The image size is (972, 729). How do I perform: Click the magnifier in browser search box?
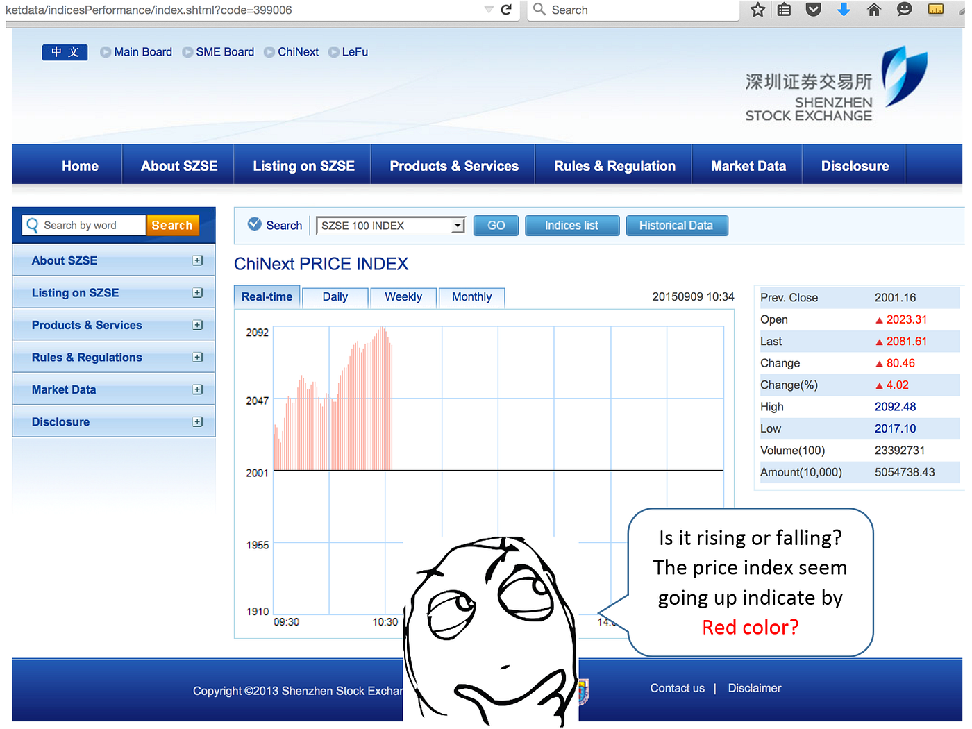pyautogui.click(x=539, y=10)
